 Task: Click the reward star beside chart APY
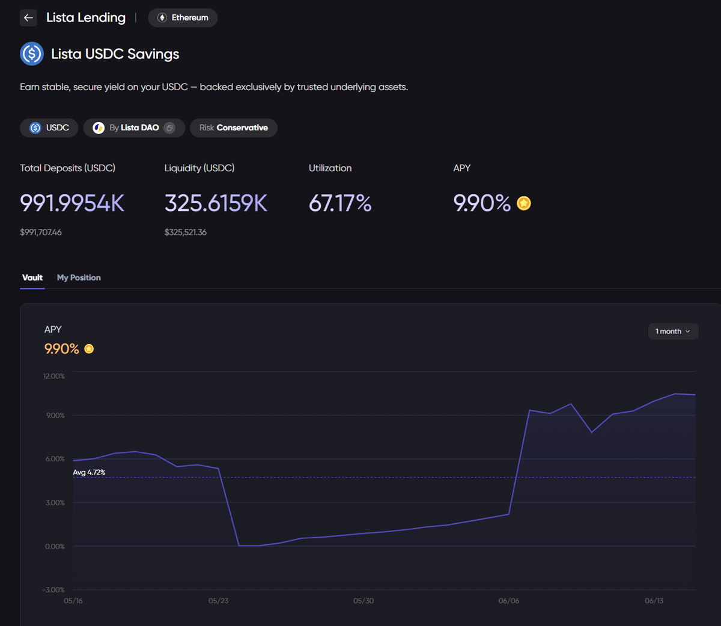coord(89,349)
